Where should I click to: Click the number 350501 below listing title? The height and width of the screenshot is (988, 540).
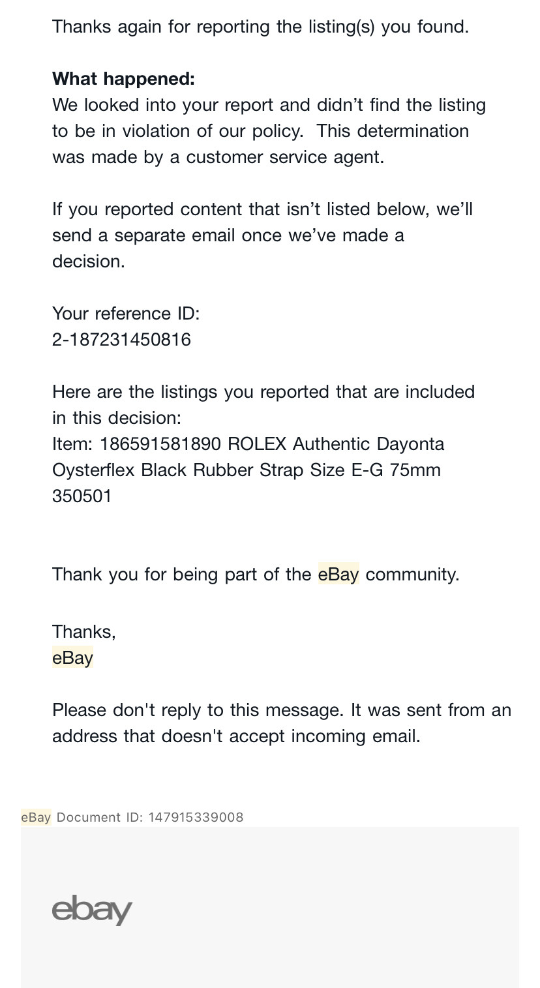tap(82, 496)
